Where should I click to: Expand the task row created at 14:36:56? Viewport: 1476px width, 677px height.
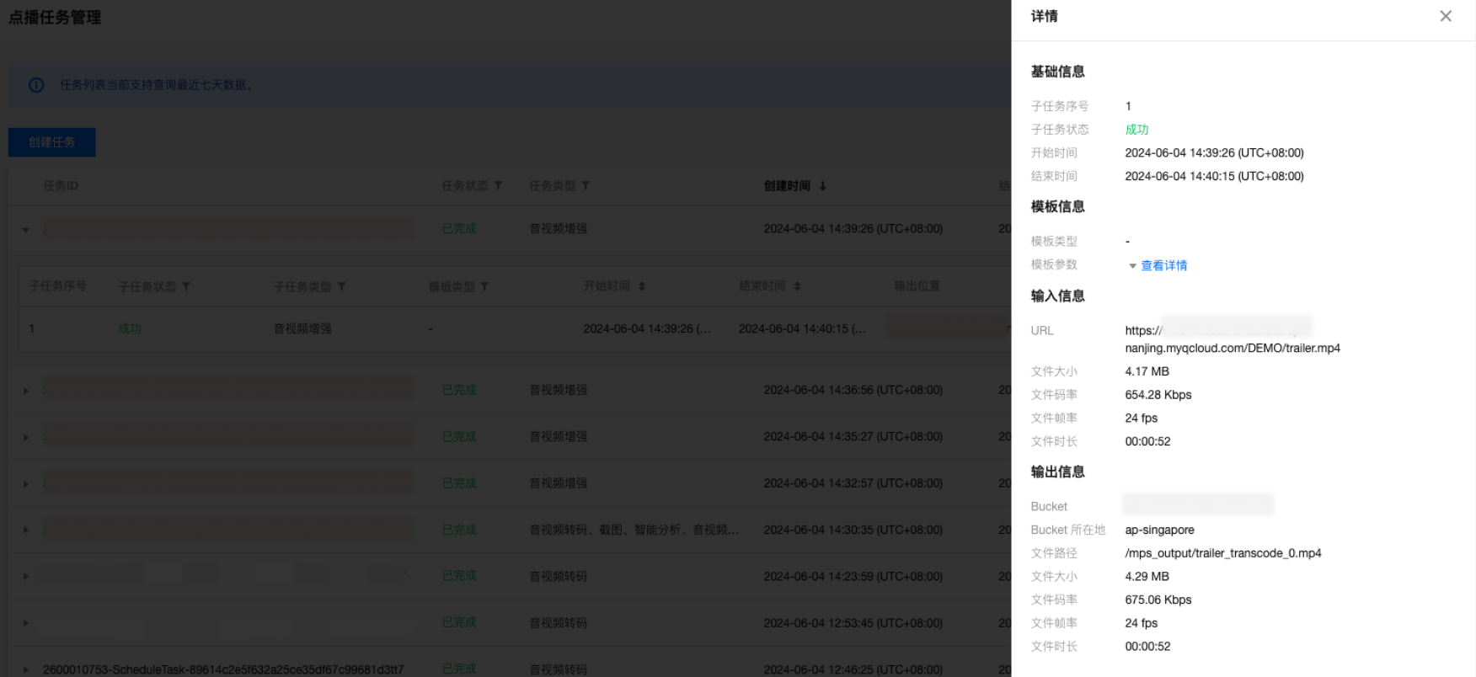[x=25, y=391]
